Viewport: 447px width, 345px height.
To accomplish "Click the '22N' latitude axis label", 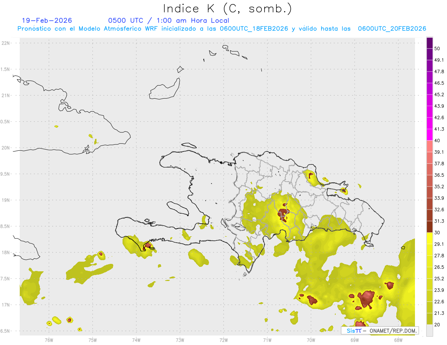I will click(x=6, y=43).
